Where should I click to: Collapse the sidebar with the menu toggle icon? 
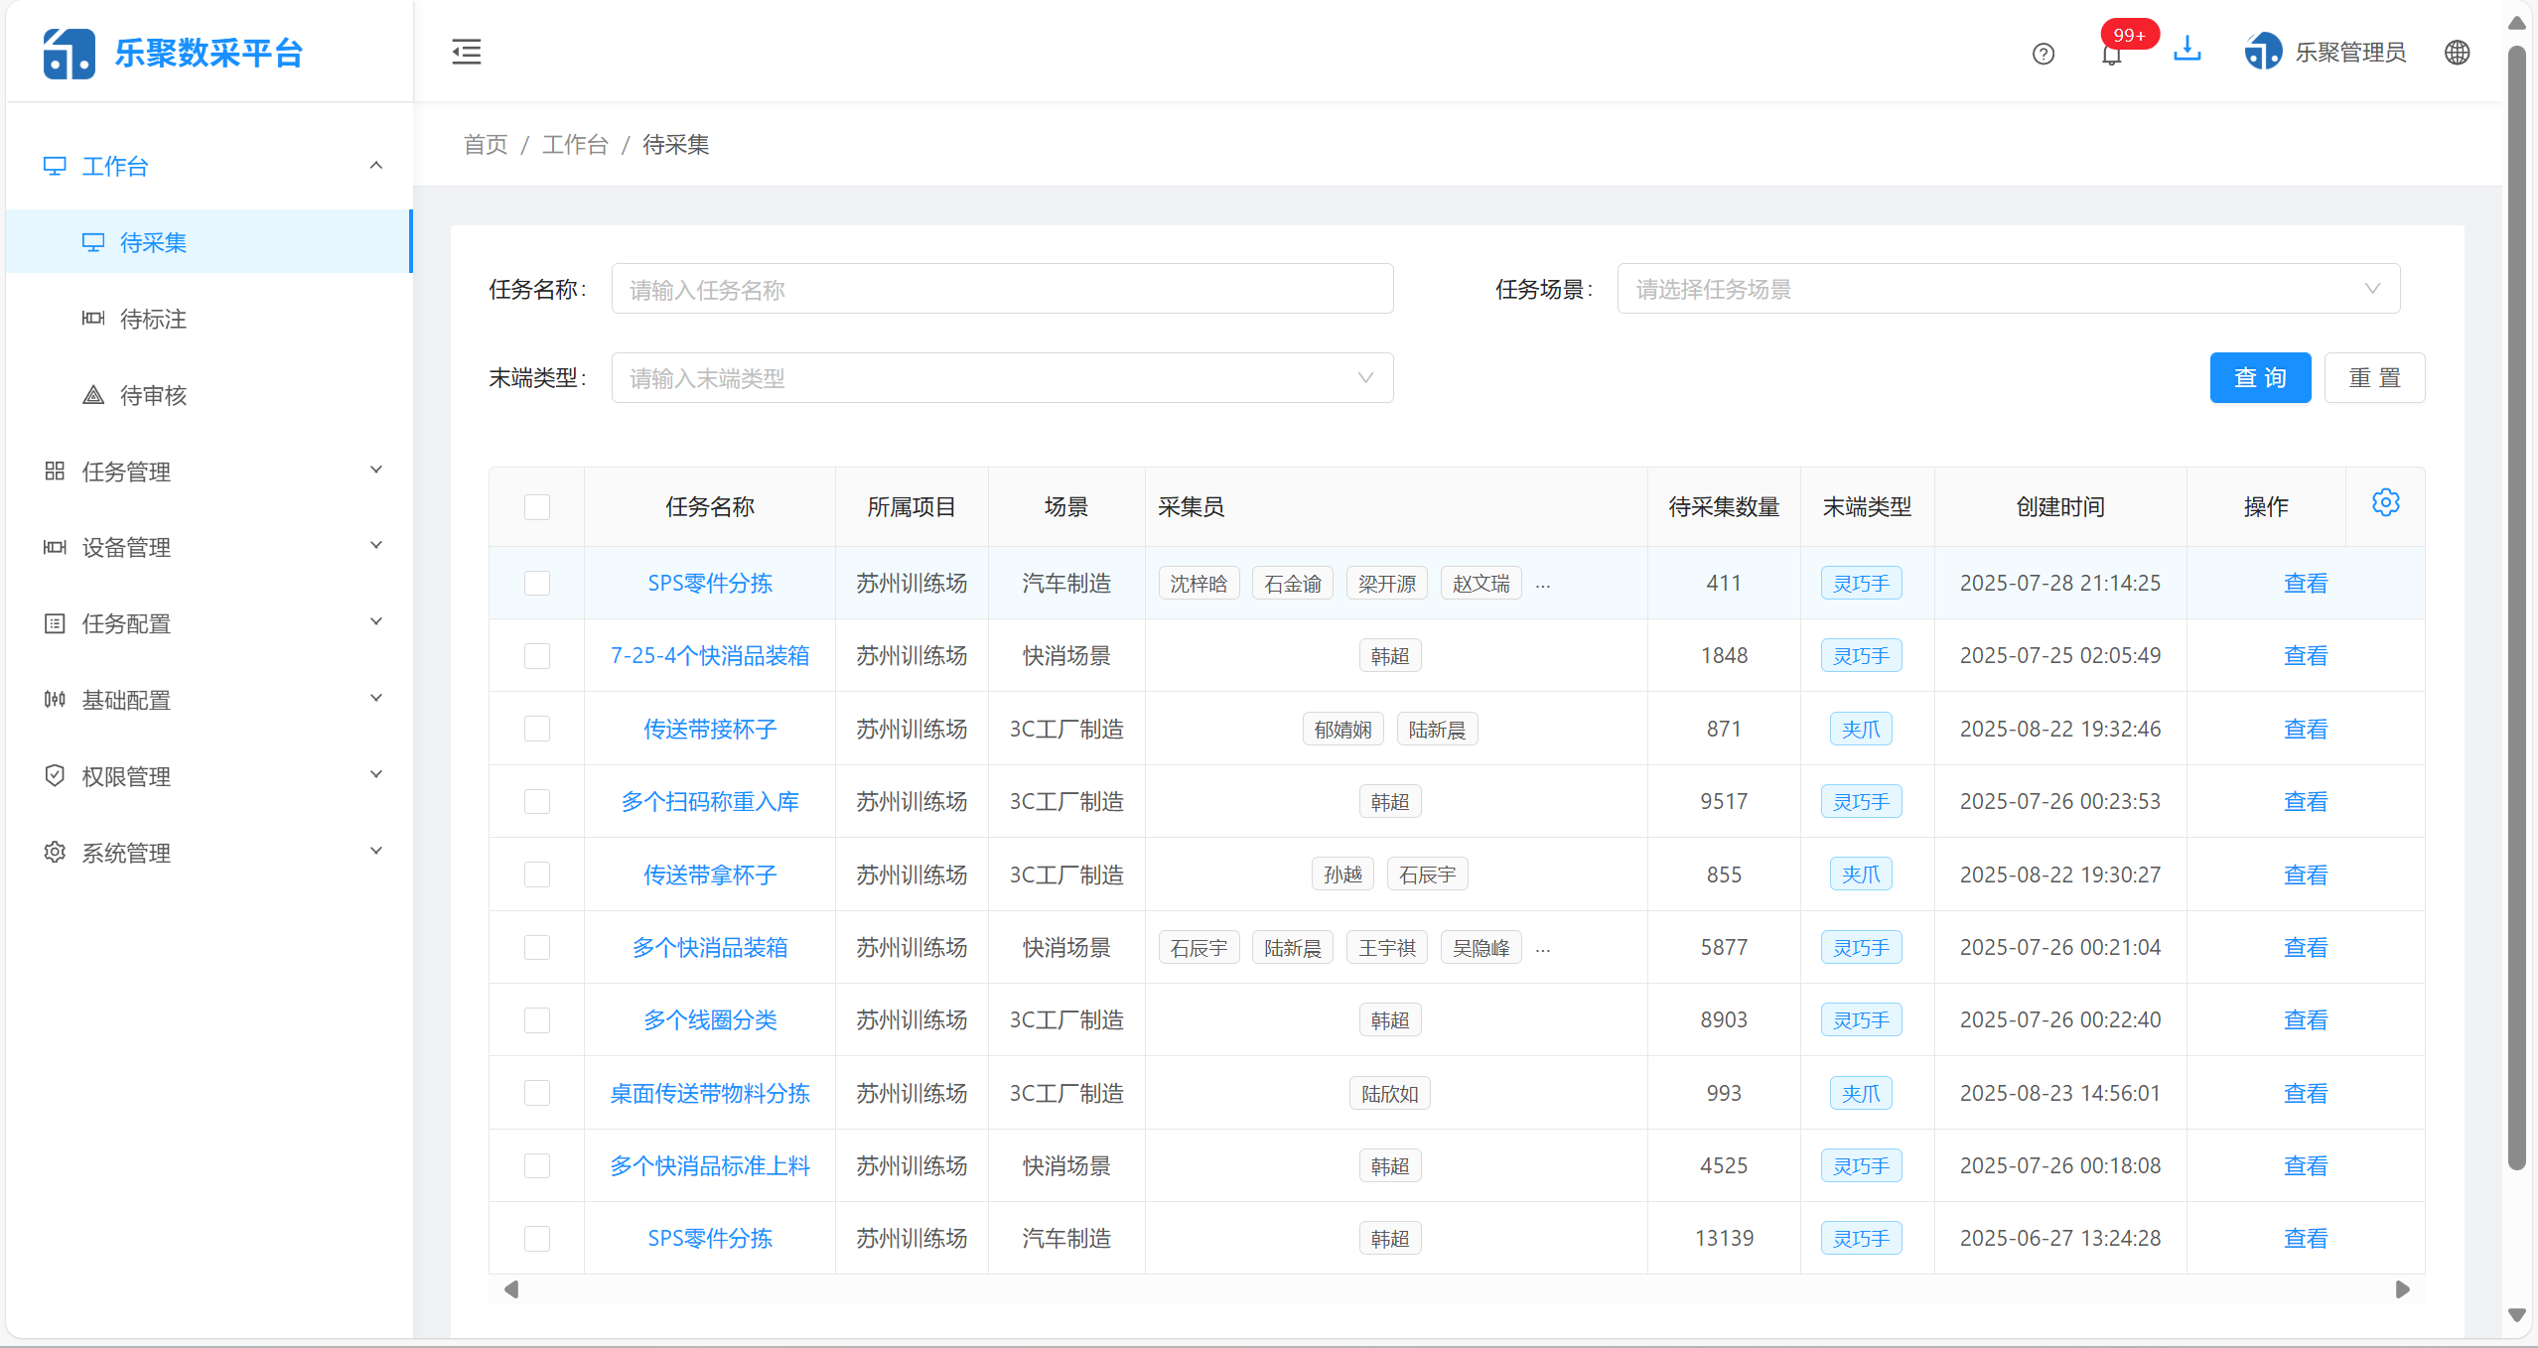466,52
